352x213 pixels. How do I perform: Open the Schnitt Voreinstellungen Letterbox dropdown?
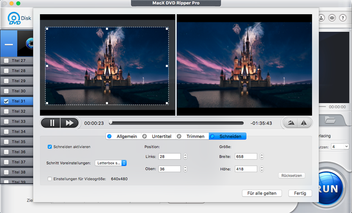(x=111, y=163)
